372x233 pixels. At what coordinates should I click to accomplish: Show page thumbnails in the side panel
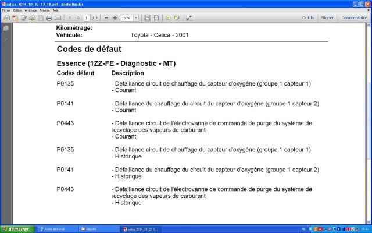point(6,28)
